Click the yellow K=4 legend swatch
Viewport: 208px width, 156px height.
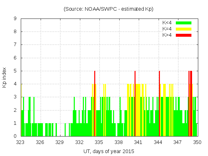pos(184,29)
